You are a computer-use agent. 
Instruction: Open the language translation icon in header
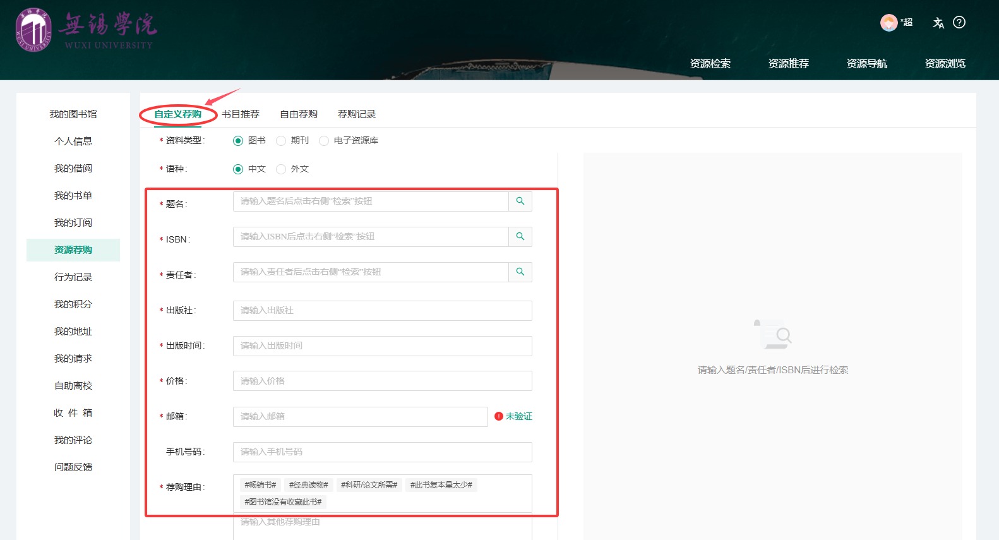point(938,23)
